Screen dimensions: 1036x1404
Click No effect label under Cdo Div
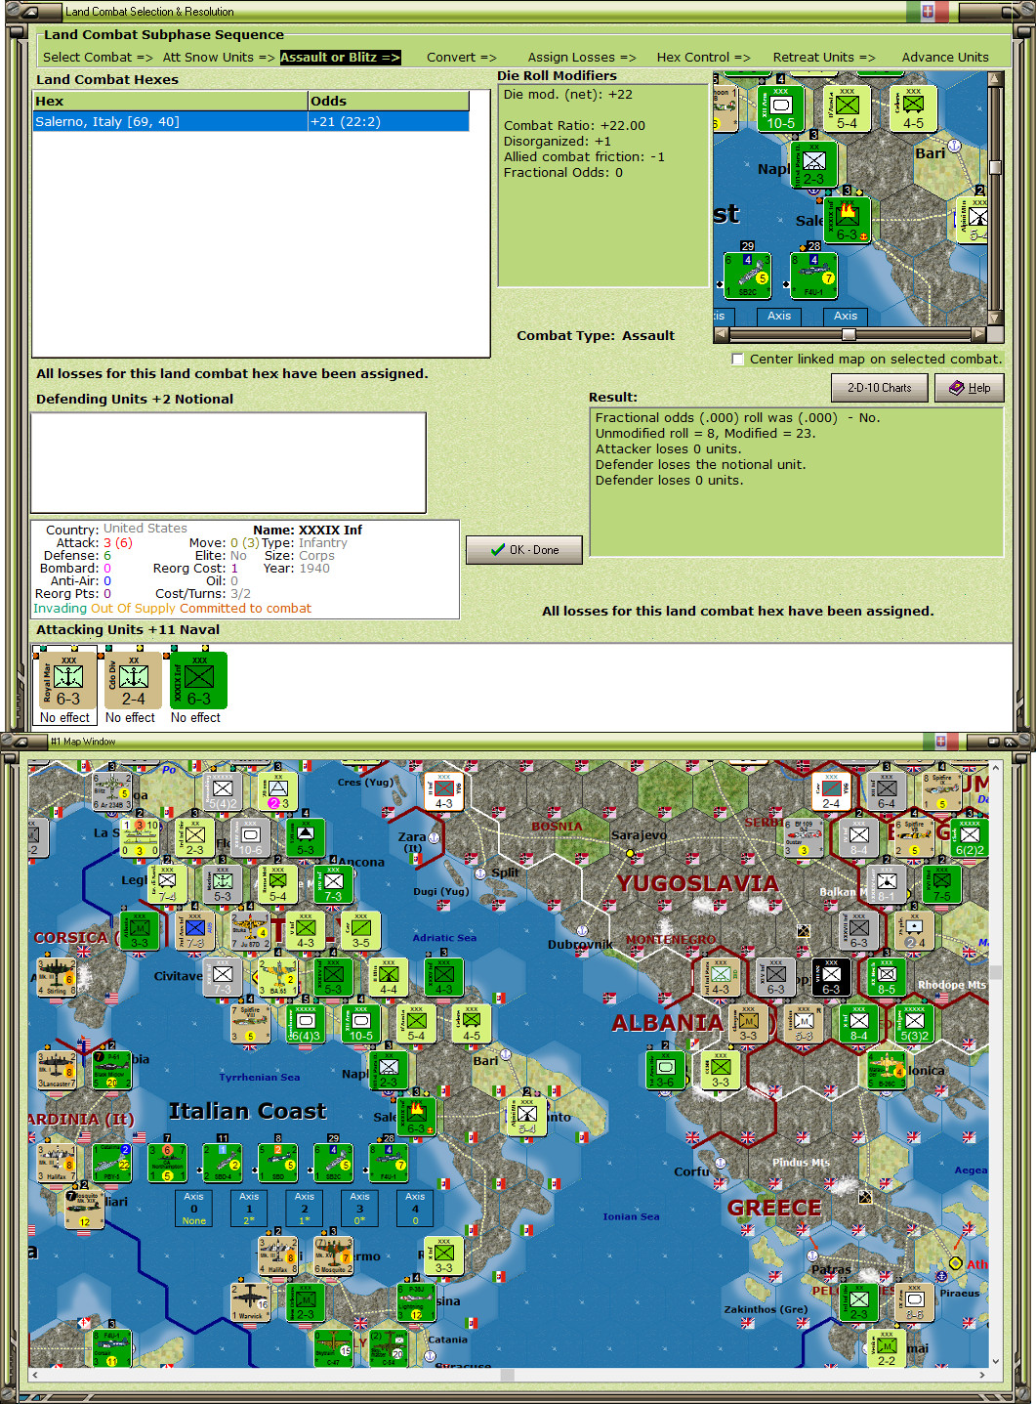[131, 718]
